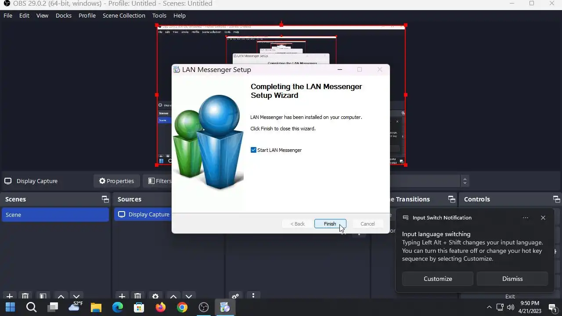
Task: Add a new scene with plus icon
Action: pos(9,296)
